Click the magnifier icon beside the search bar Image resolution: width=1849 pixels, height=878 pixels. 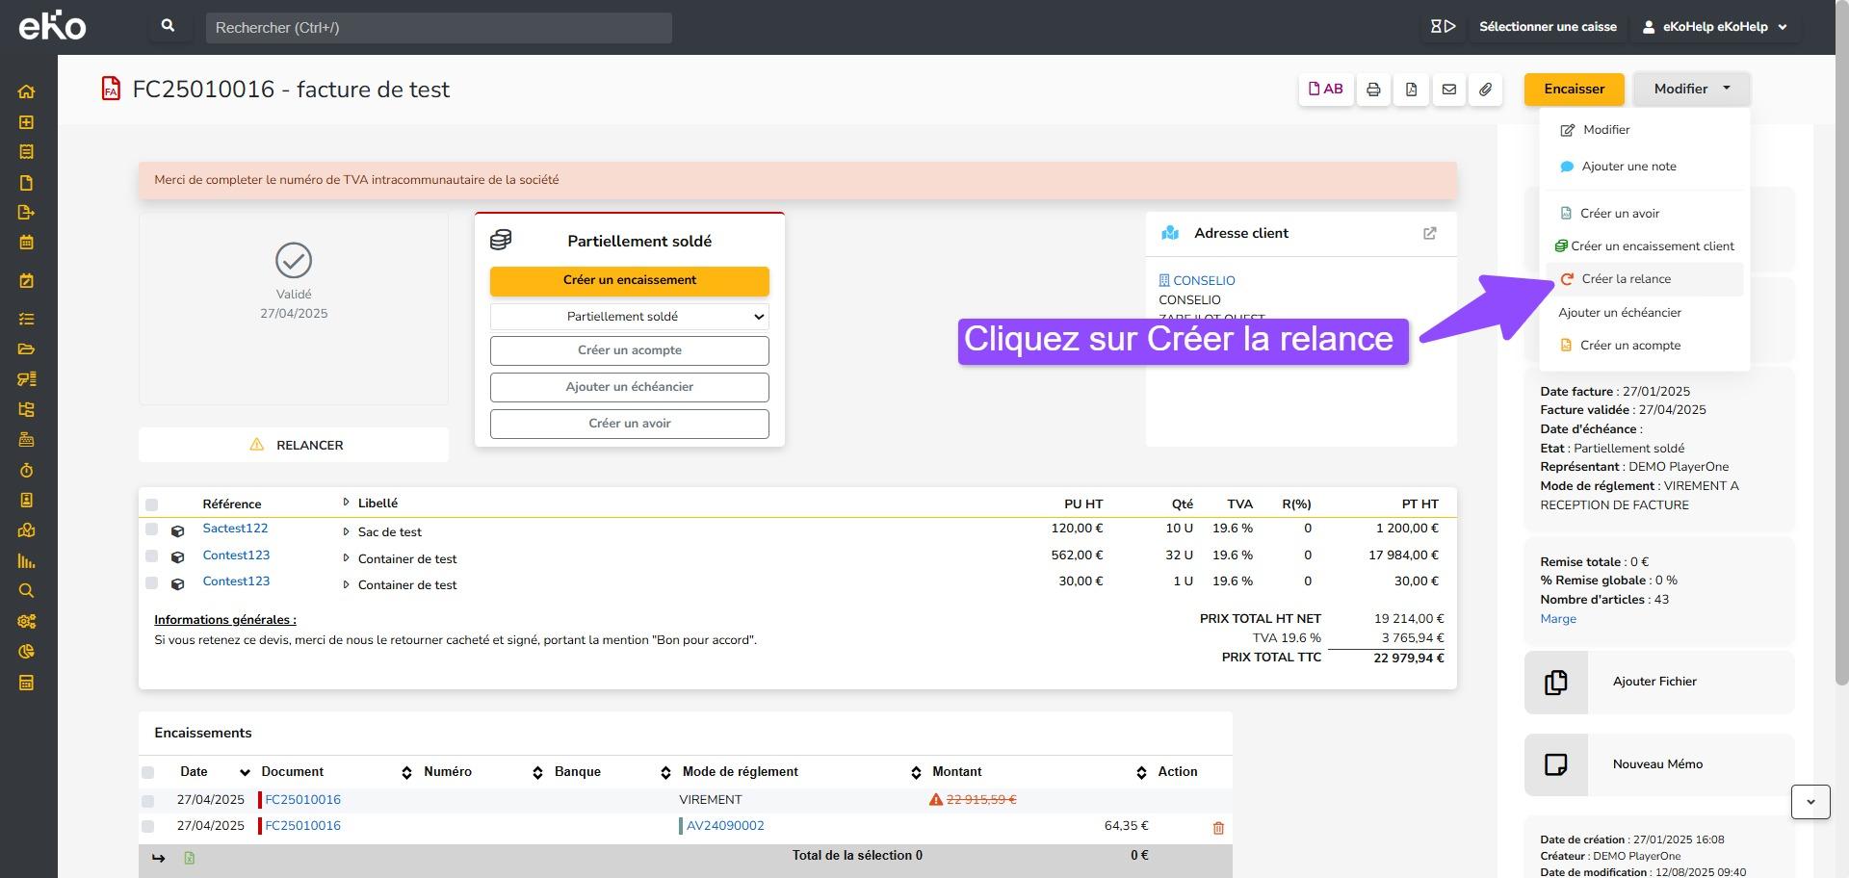tap(169, 27)
